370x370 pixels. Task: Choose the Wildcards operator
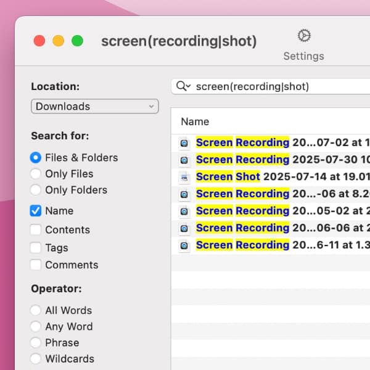[x=36, y=359]
